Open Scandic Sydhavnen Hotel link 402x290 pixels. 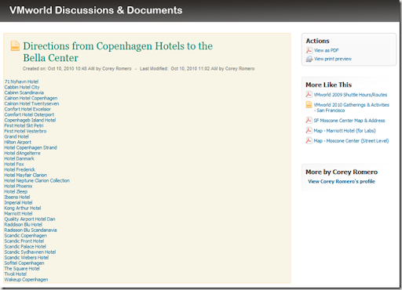30,252
